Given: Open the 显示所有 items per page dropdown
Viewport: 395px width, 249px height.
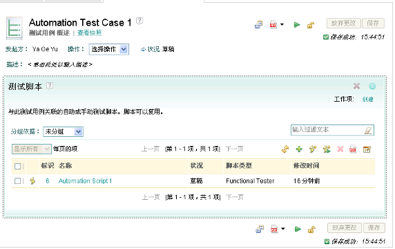Looking at the screenshot, I should [x=32, y=149].
